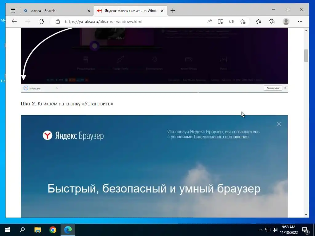This screenshot has height=236, width=315.
Task: Click the 'Быстрый, безопасный и умный браузер' headline
Action: (154, 189)
